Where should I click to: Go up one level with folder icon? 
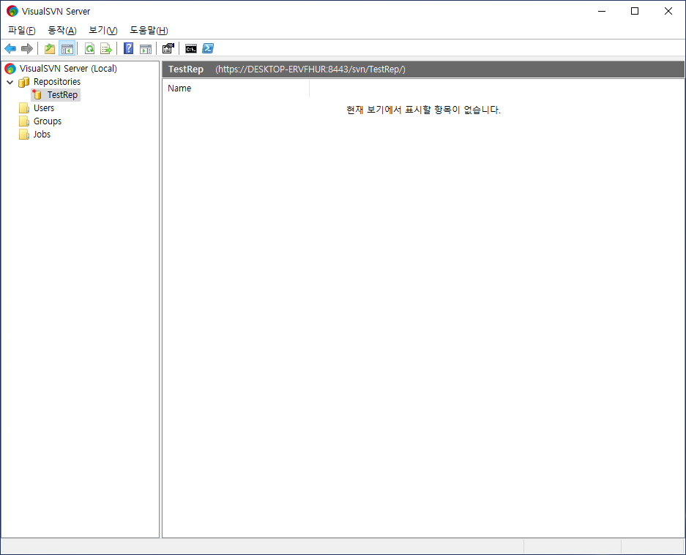(x=50, y=48)
